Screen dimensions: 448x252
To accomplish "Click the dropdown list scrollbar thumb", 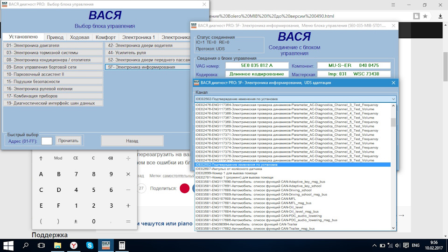I will (x=393, y=122).
